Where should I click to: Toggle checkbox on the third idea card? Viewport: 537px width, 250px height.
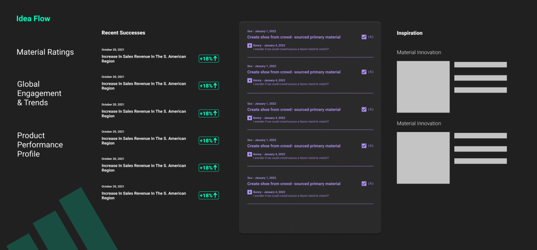(364, 109)
